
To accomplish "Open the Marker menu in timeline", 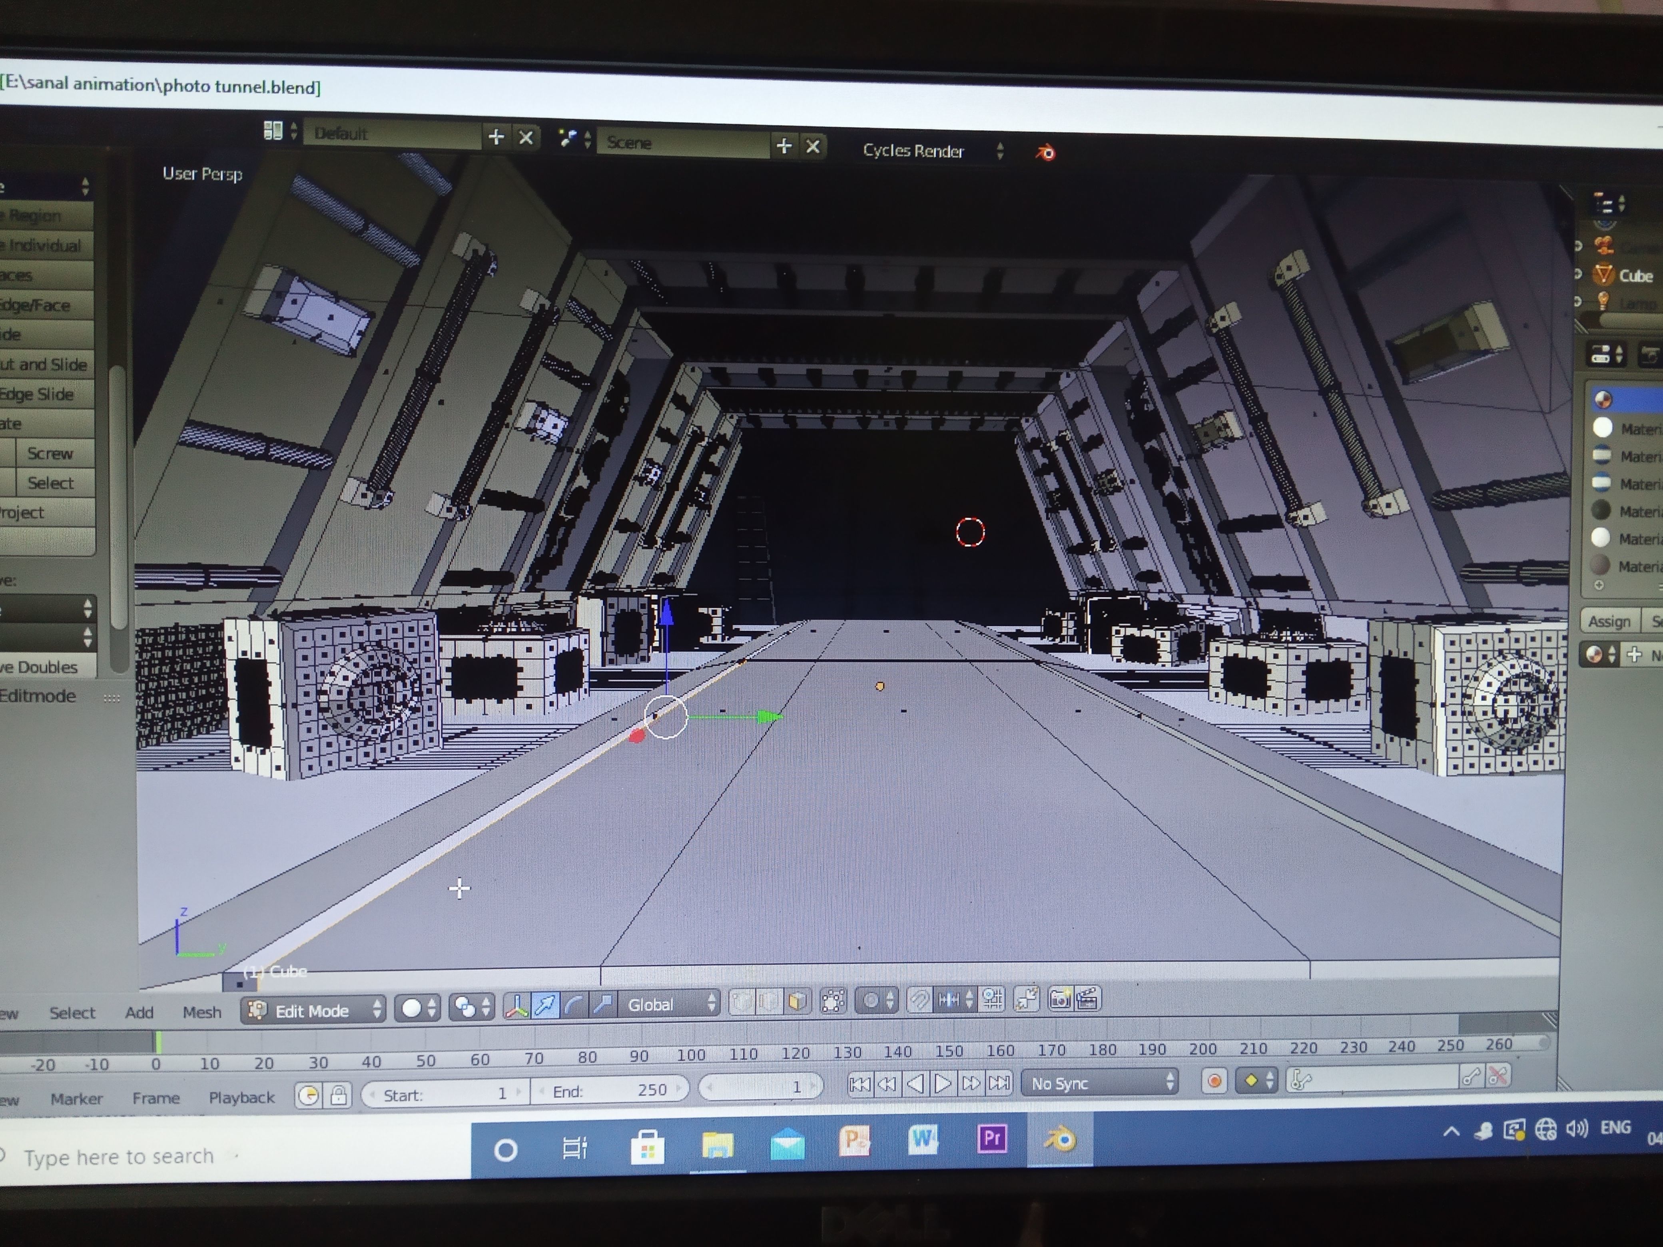I will [76, 1099].
